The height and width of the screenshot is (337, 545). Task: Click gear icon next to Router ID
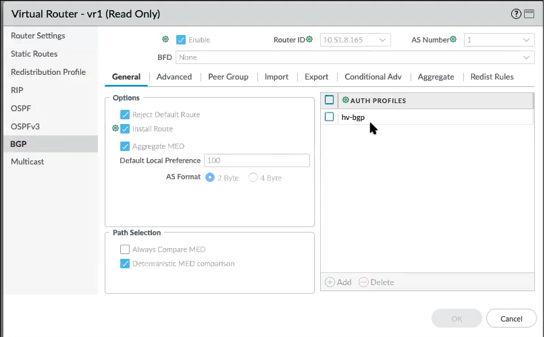tap(309, 40)
